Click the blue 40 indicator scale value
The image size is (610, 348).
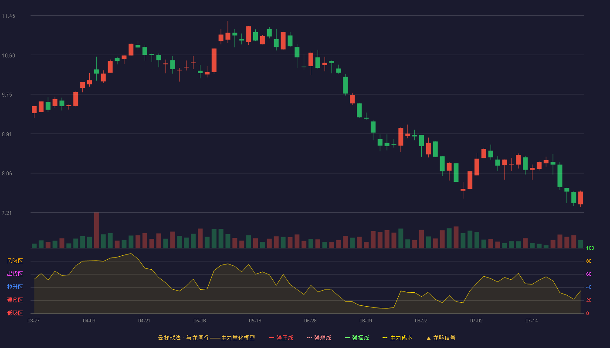(x=589, y=287)
